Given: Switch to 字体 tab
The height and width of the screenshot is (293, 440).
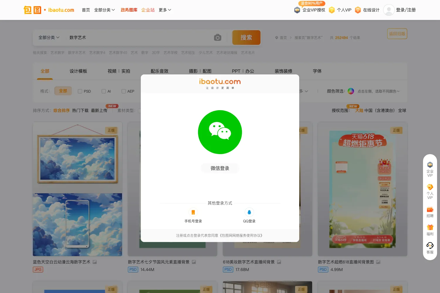Looking at the screenshot, I should (x=317, y=71).
